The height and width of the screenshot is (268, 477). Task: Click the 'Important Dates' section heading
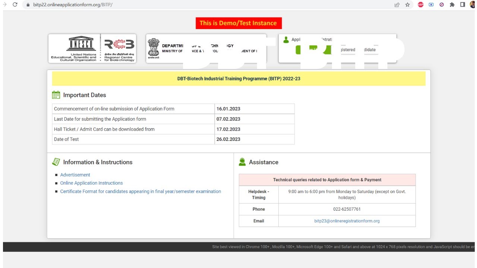(x=85, y=95)
